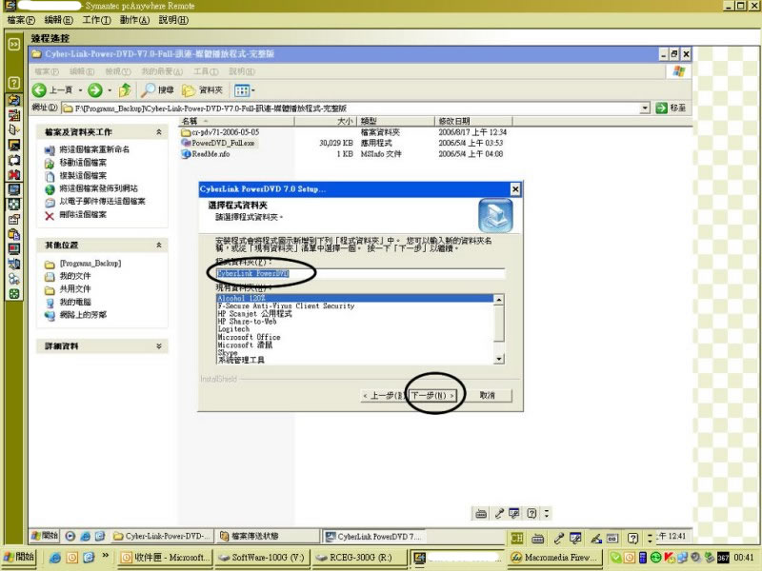Viewport: 762px width, 571px height.
Task: Select the PowerDVD_Full.exe file
Action: tap(218, 143)
